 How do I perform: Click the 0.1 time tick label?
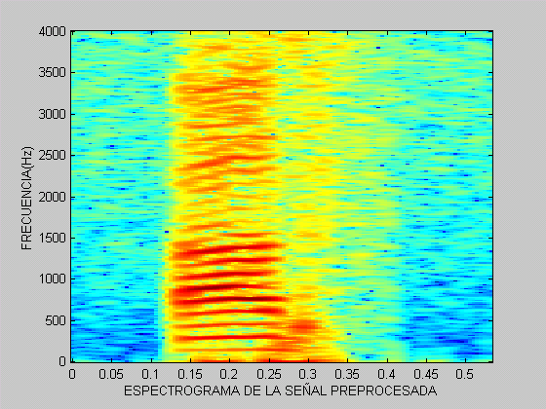click(150, 375)
